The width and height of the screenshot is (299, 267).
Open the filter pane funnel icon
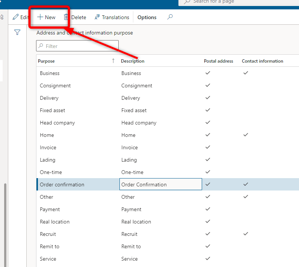click(17, 33)
